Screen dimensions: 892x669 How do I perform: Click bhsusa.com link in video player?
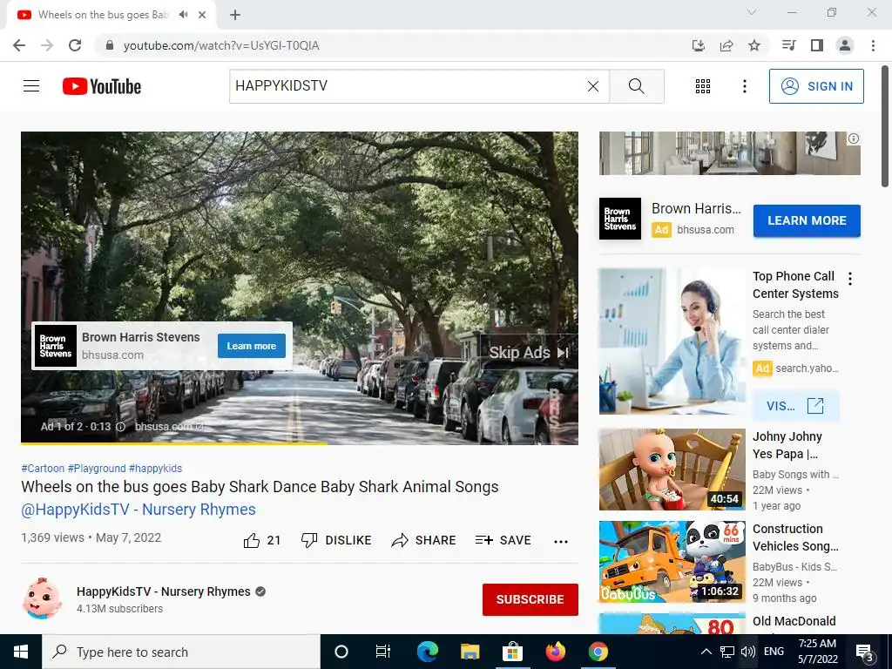point(169,427)
